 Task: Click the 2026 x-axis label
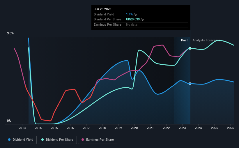pos(231,128)
